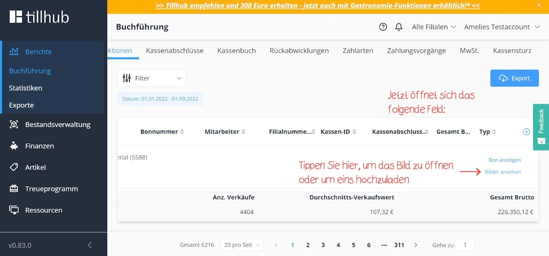The image size is (549, 256).
Task: Click the Export button
Action: pos(514,78)
